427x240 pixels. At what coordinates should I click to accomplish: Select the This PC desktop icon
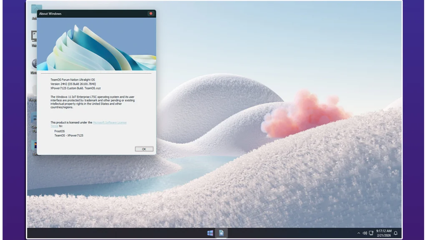coord(34,37)
